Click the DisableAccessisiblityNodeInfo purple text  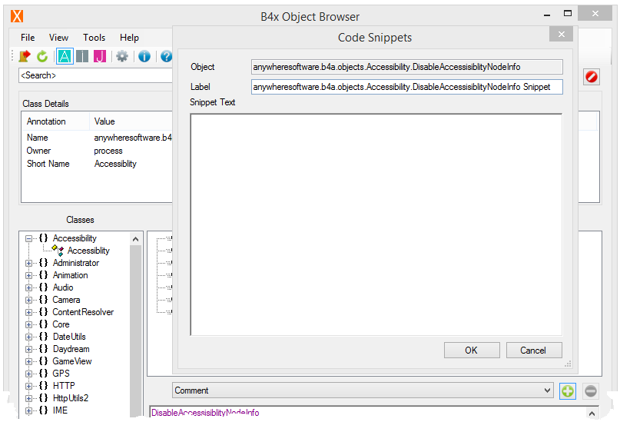[x=205, y=413]
